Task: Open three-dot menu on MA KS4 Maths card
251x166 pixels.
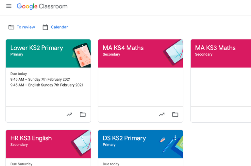Action: 175,47
